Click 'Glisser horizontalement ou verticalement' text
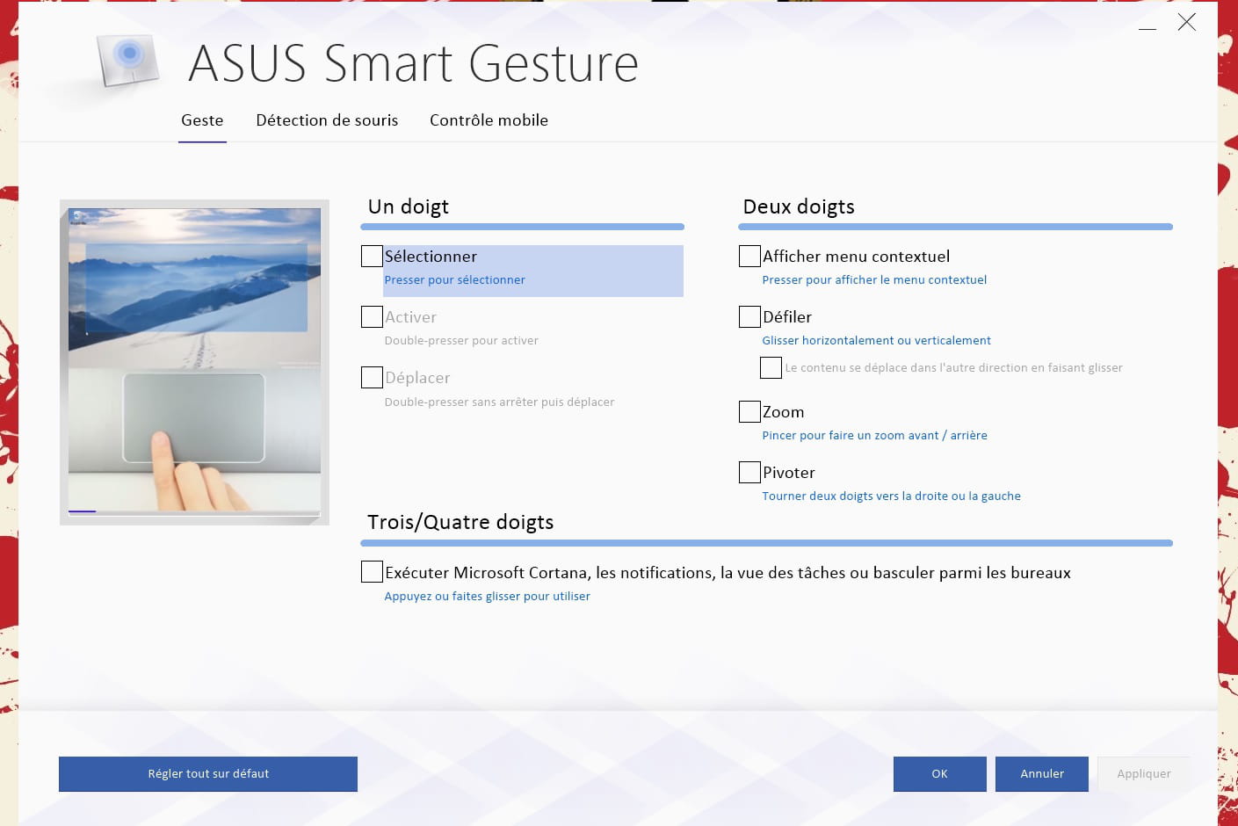The height and width of the screenshot is (826, 1238). tap(876, 341)
